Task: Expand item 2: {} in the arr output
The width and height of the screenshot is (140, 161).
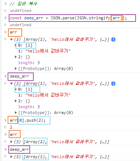Action: coord(16,57)
